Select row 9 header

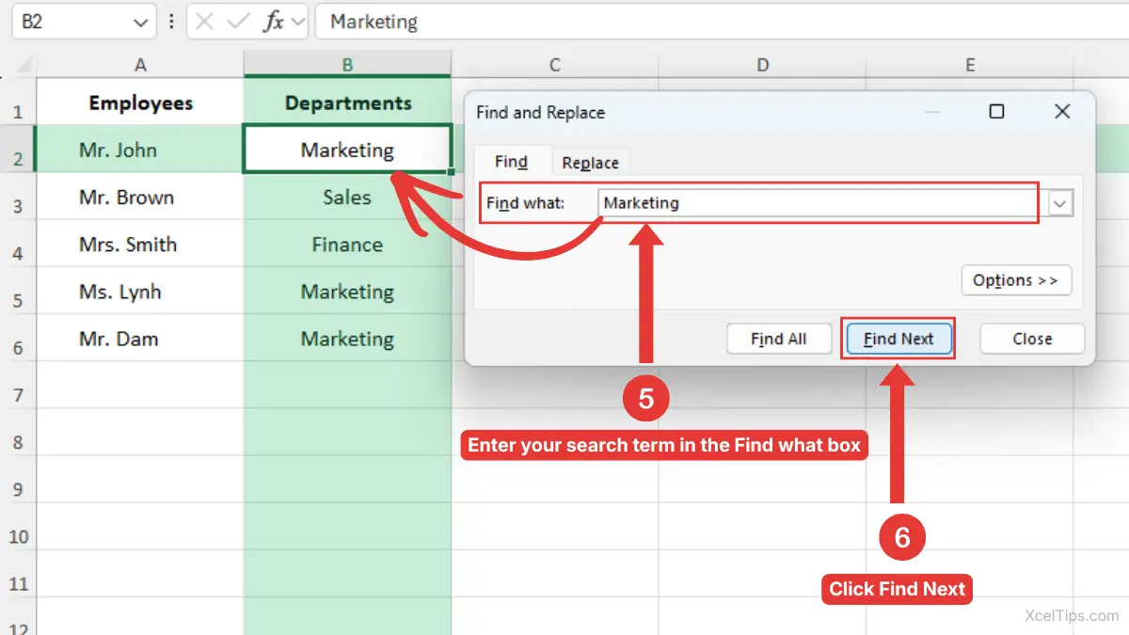(18, 480)
